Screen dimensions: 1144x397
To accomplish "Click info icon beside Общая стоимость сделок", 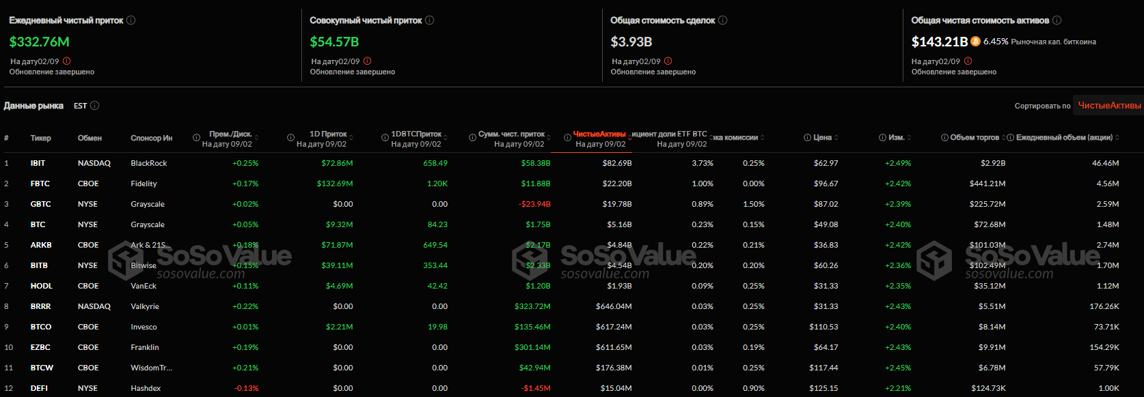I will tap(723, 20).
